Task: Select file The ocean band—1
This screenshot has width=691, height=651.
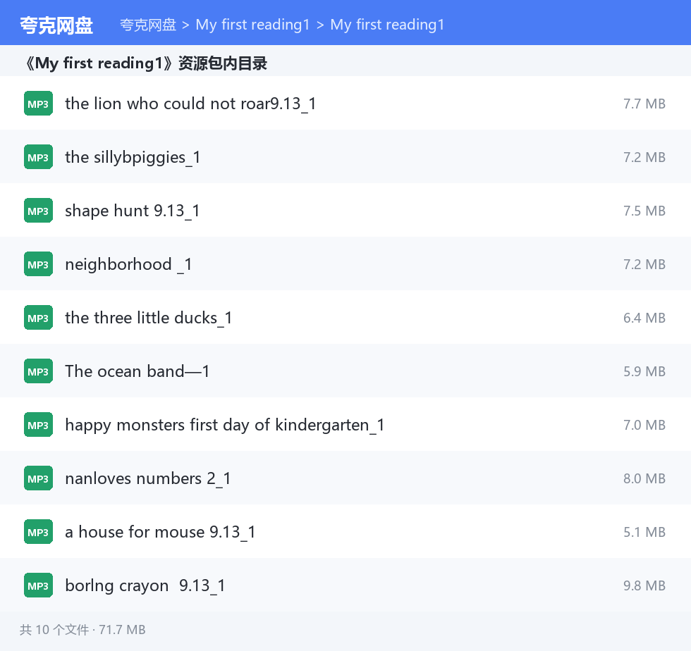Action: tap(137, 371)
